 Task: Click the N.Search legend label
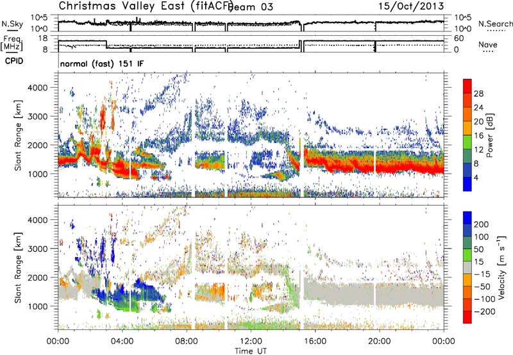[495, 24]
